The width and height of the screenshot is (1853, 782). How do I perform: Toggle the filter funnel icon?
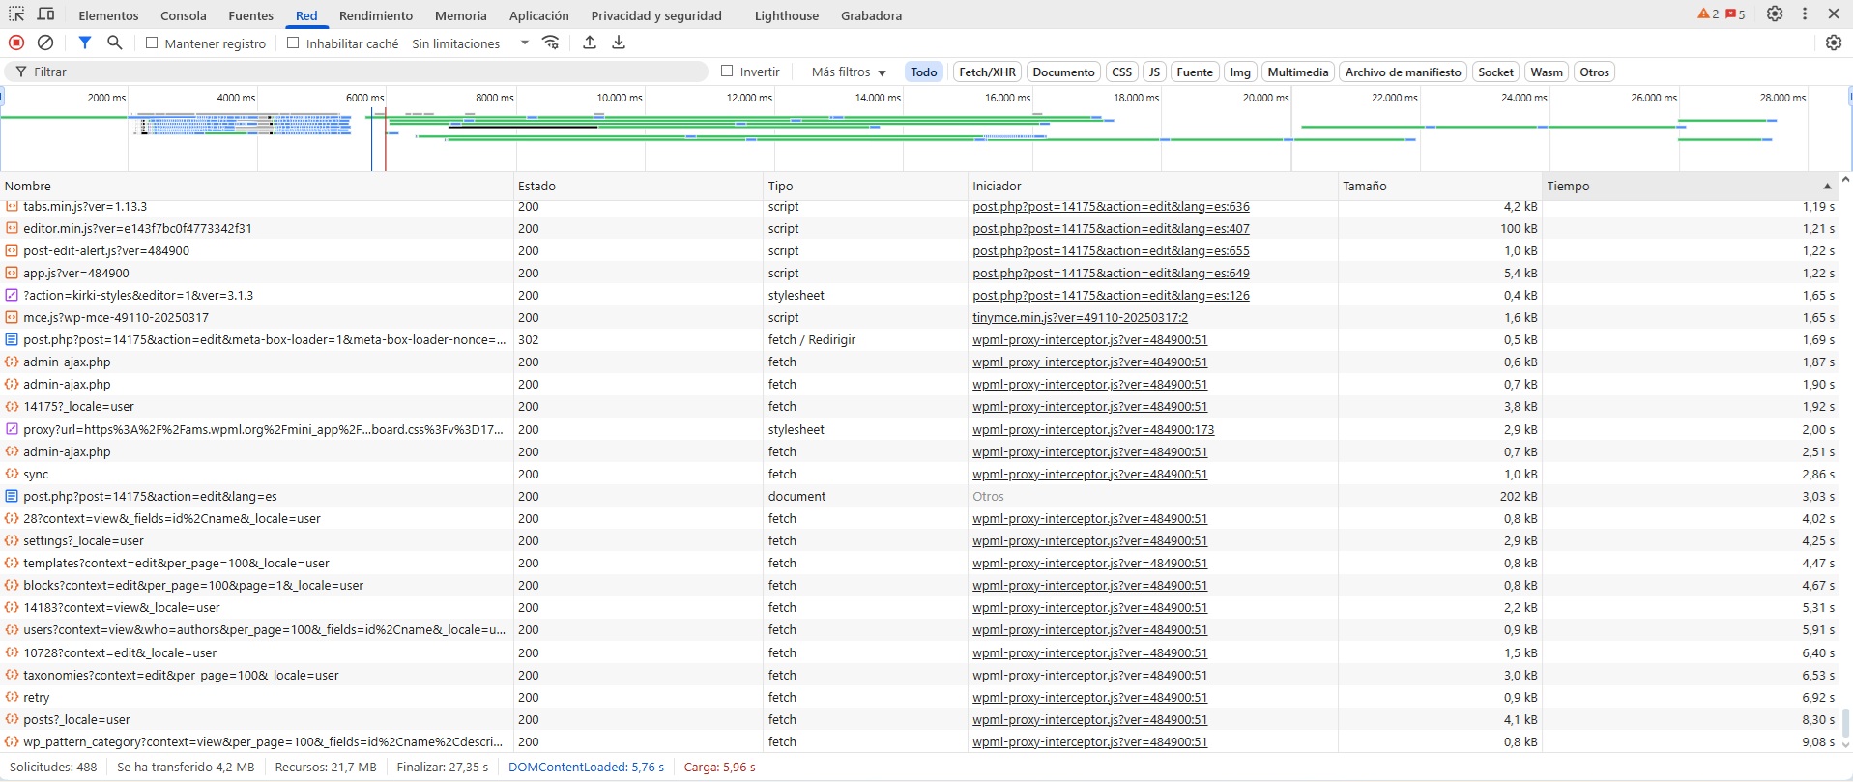[x=85, y=43]
